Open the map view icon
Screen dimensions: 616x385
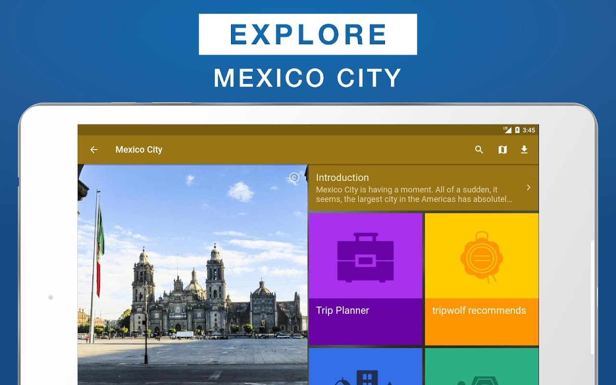coord(502,150)
